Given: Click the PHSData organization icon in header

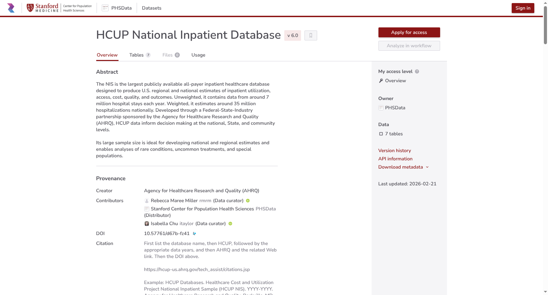Looking at the screenshot, I should coord(105,8).
